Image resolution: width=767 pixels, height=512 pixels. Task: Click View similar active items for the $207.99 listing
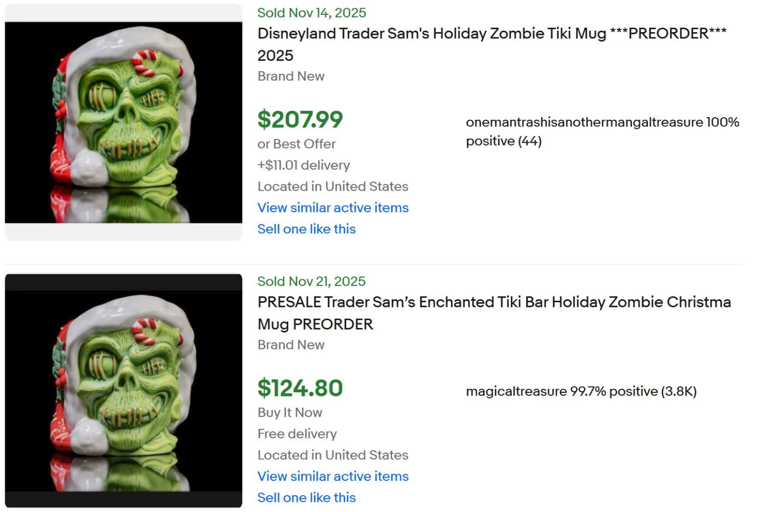(x=332, y=208)
